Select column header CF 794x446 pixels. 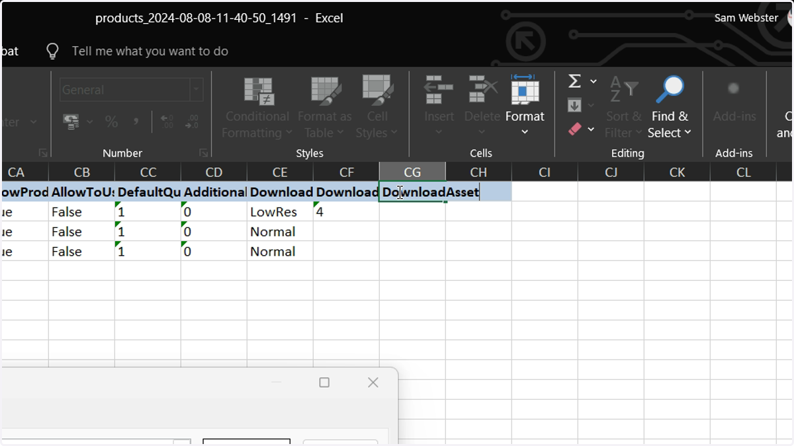click(346, 172)
